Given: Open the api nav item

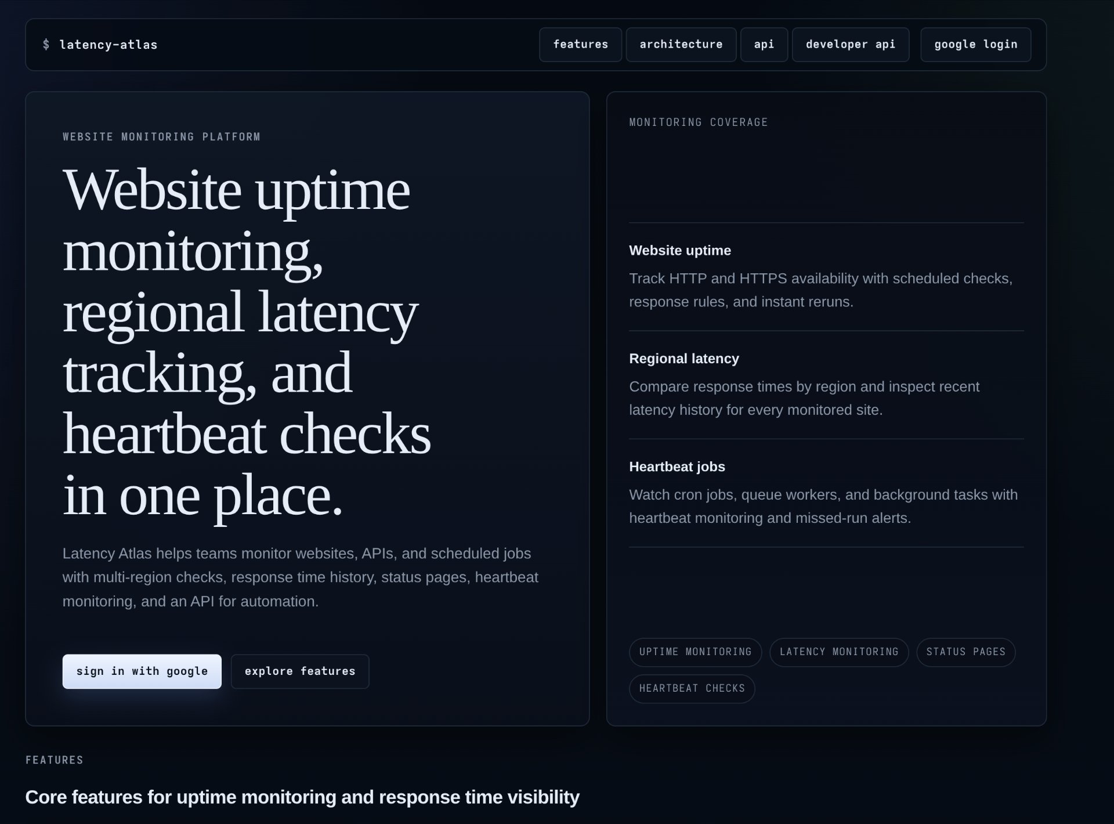Looking at the screenshot, I should (764, 45).
